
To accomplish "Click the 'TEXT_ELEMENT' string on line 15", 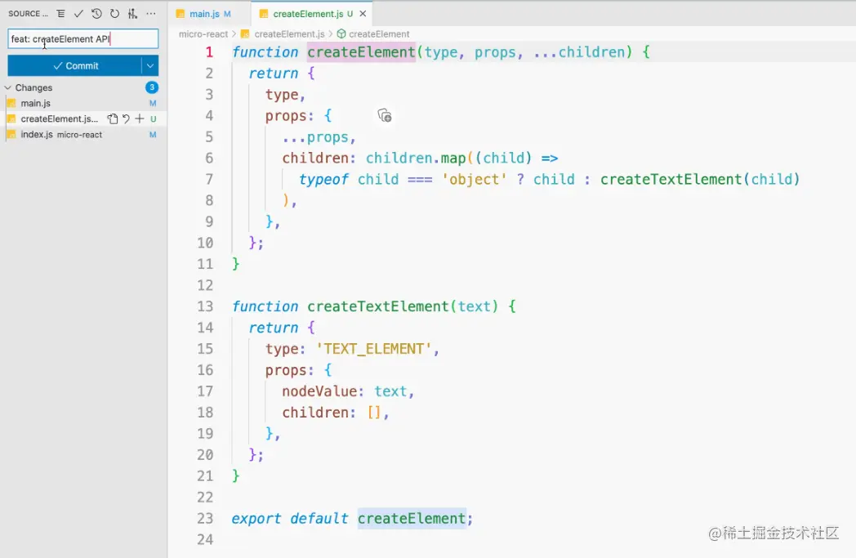I will pyautogui.click(x=374, y=349).
